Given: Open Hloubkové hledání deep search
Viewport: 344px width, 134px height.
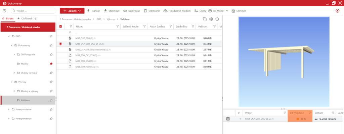Looking at the screenshot, I should point(177,11).
